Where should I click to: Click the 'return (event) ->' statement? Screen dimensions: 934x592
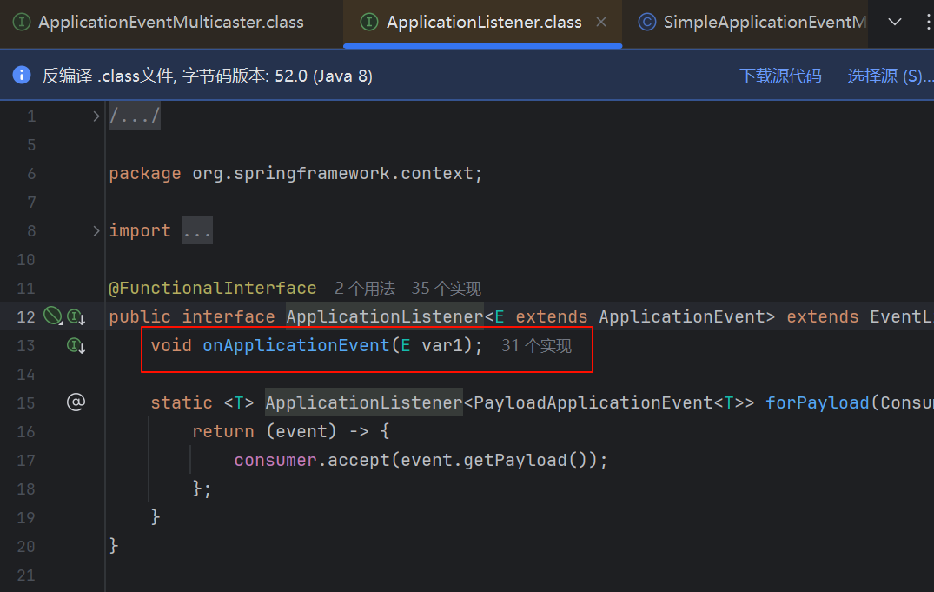(281, 432)
